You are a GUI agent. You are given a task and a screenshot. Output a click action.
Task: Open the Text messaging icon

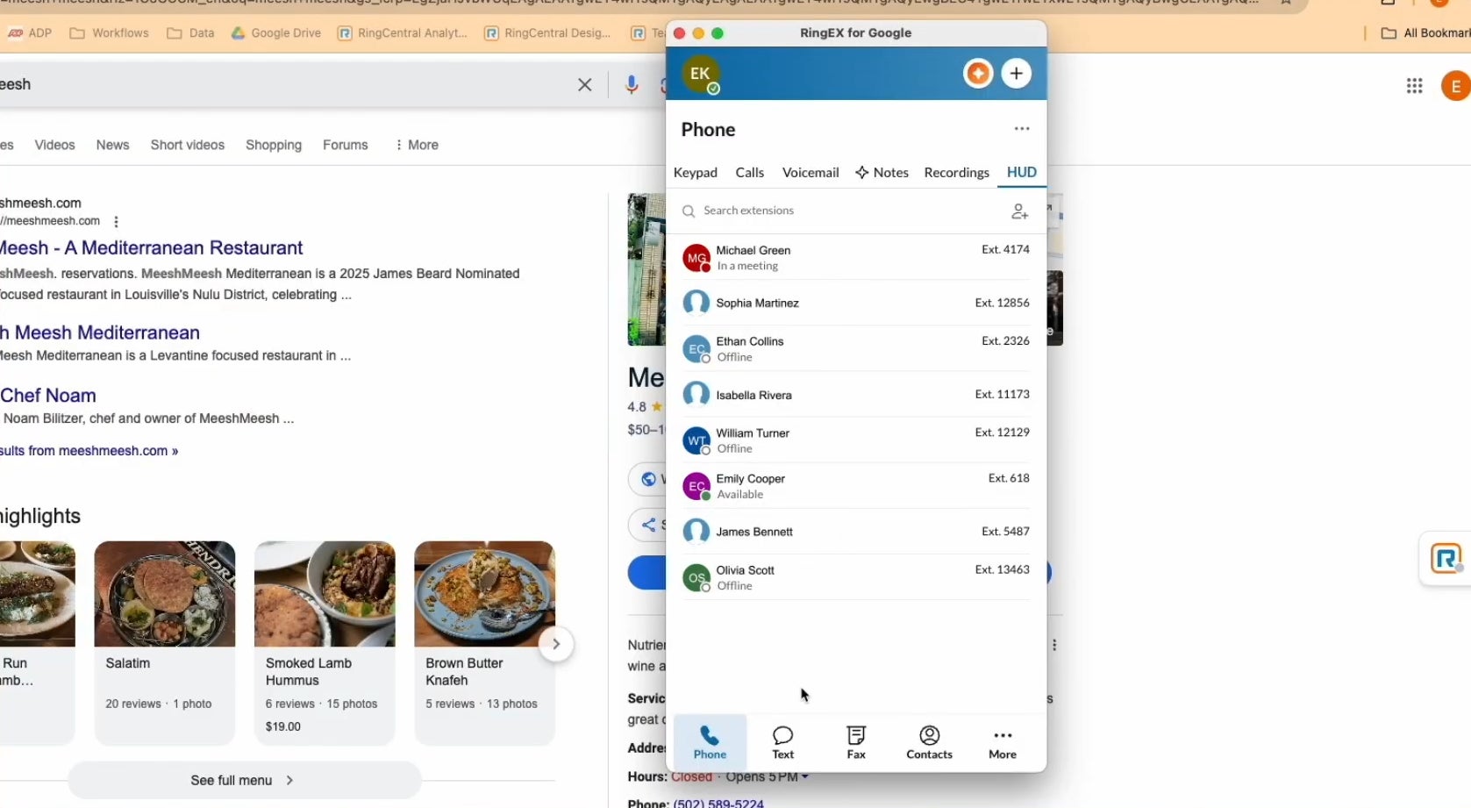click(x=782, y=741)
